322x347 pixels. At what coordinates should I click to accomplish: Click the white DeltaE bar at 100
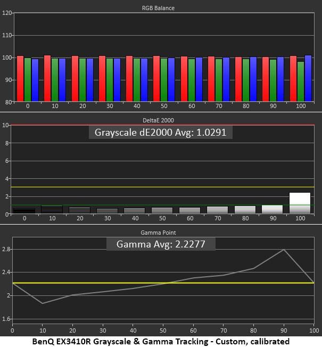(300, 203)
